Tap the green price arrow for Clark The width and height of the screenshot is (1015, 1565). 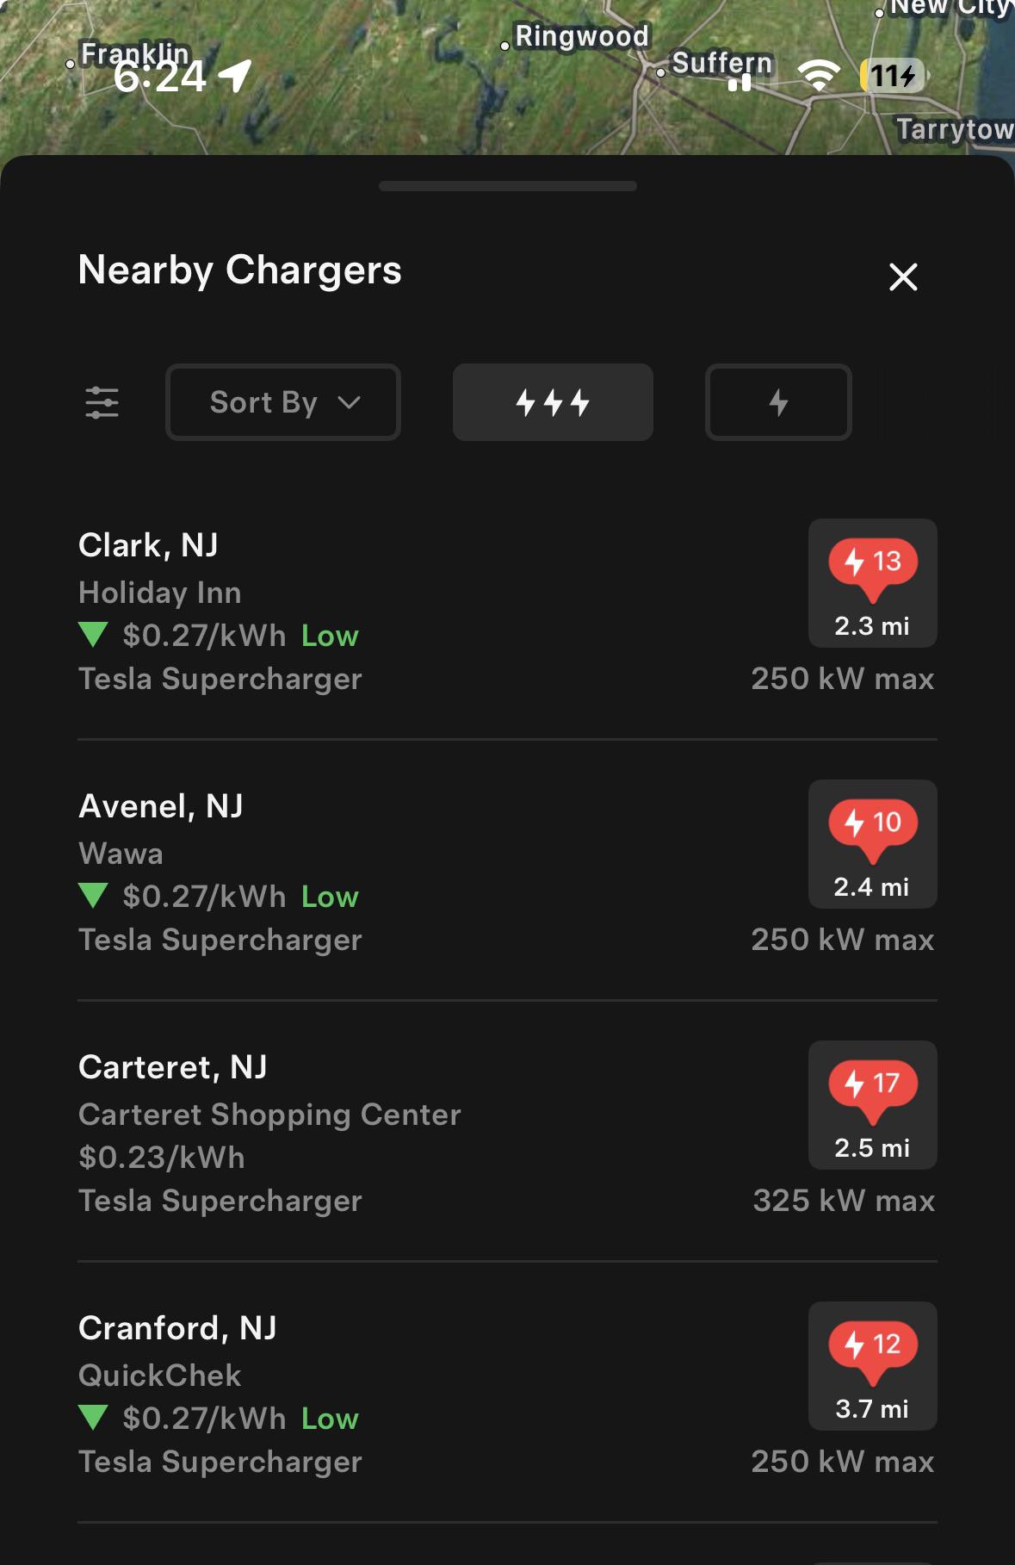click(x=93, y=636)
